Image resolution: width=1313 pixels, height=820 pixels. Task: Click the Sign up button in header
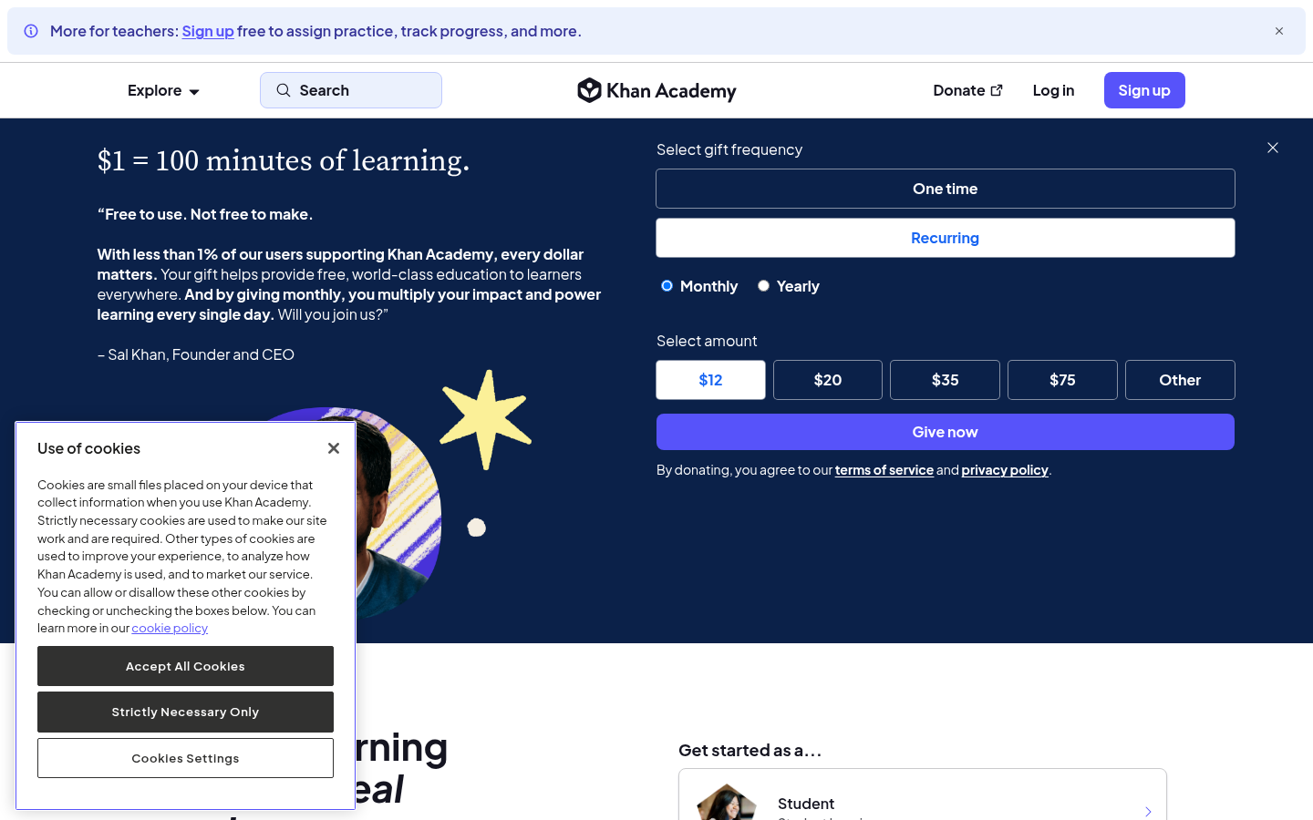(x=1144, y=90)
